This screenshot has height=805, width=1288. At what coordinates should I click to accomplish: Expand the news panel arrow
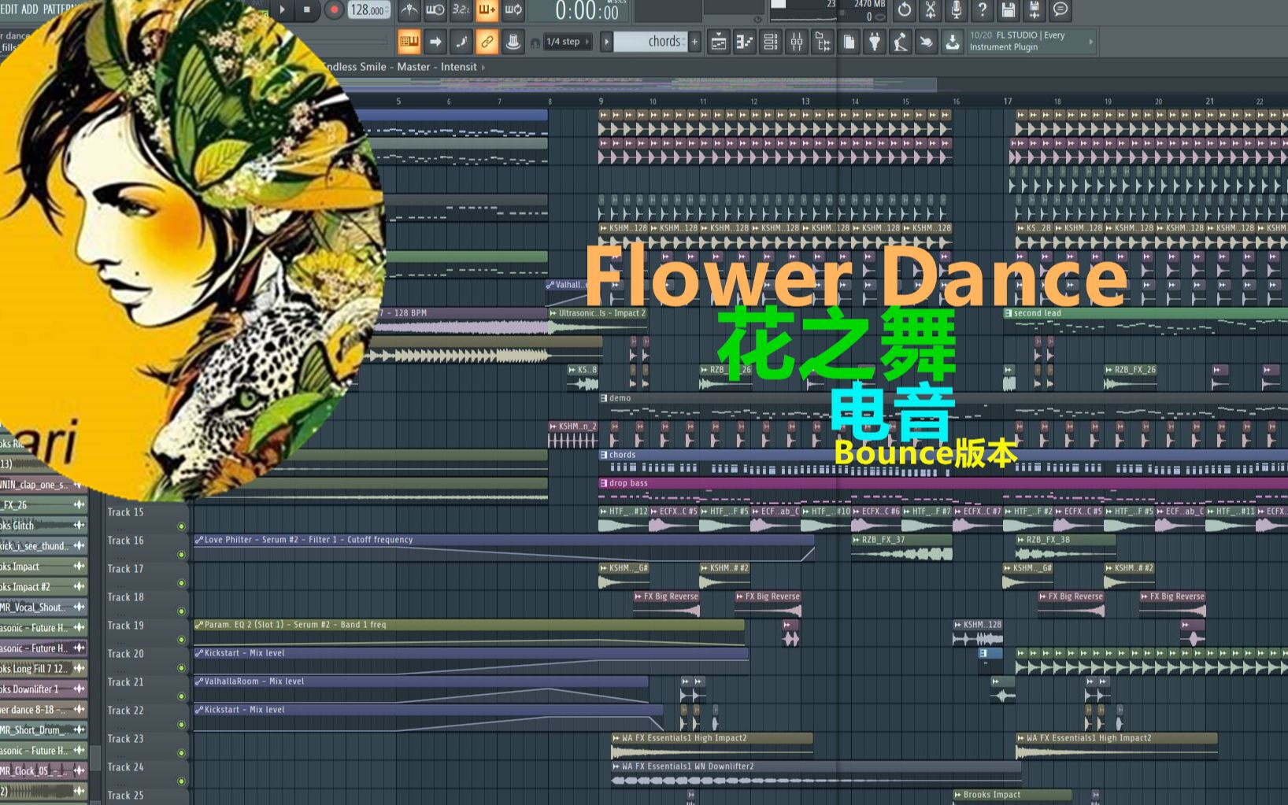[1090, 42]
